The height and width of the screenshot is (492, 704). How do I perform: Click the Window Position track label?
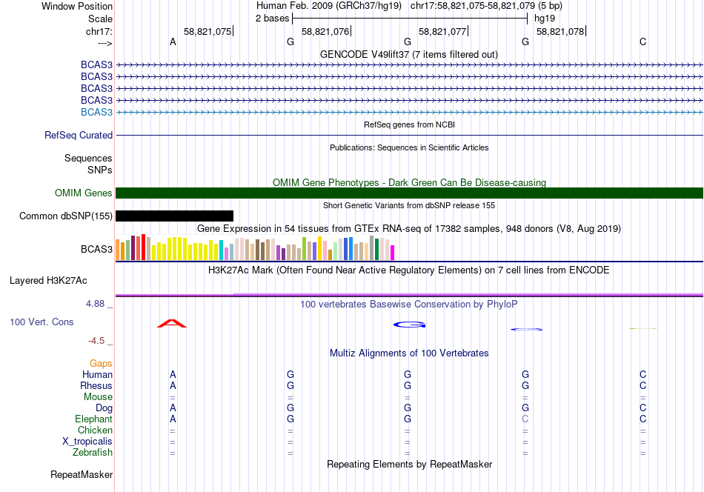coord(77,6)
